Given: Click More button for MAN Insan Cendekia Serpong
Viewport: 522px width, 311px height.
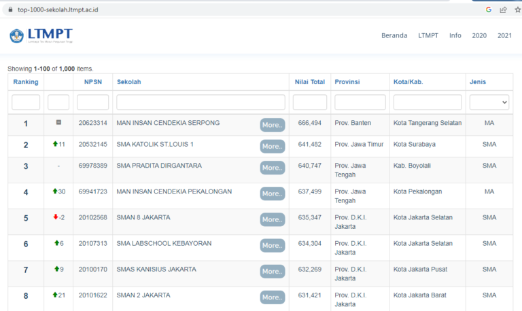Looking at the screenshot, I should pyautogui.click(x=272, y=125).
